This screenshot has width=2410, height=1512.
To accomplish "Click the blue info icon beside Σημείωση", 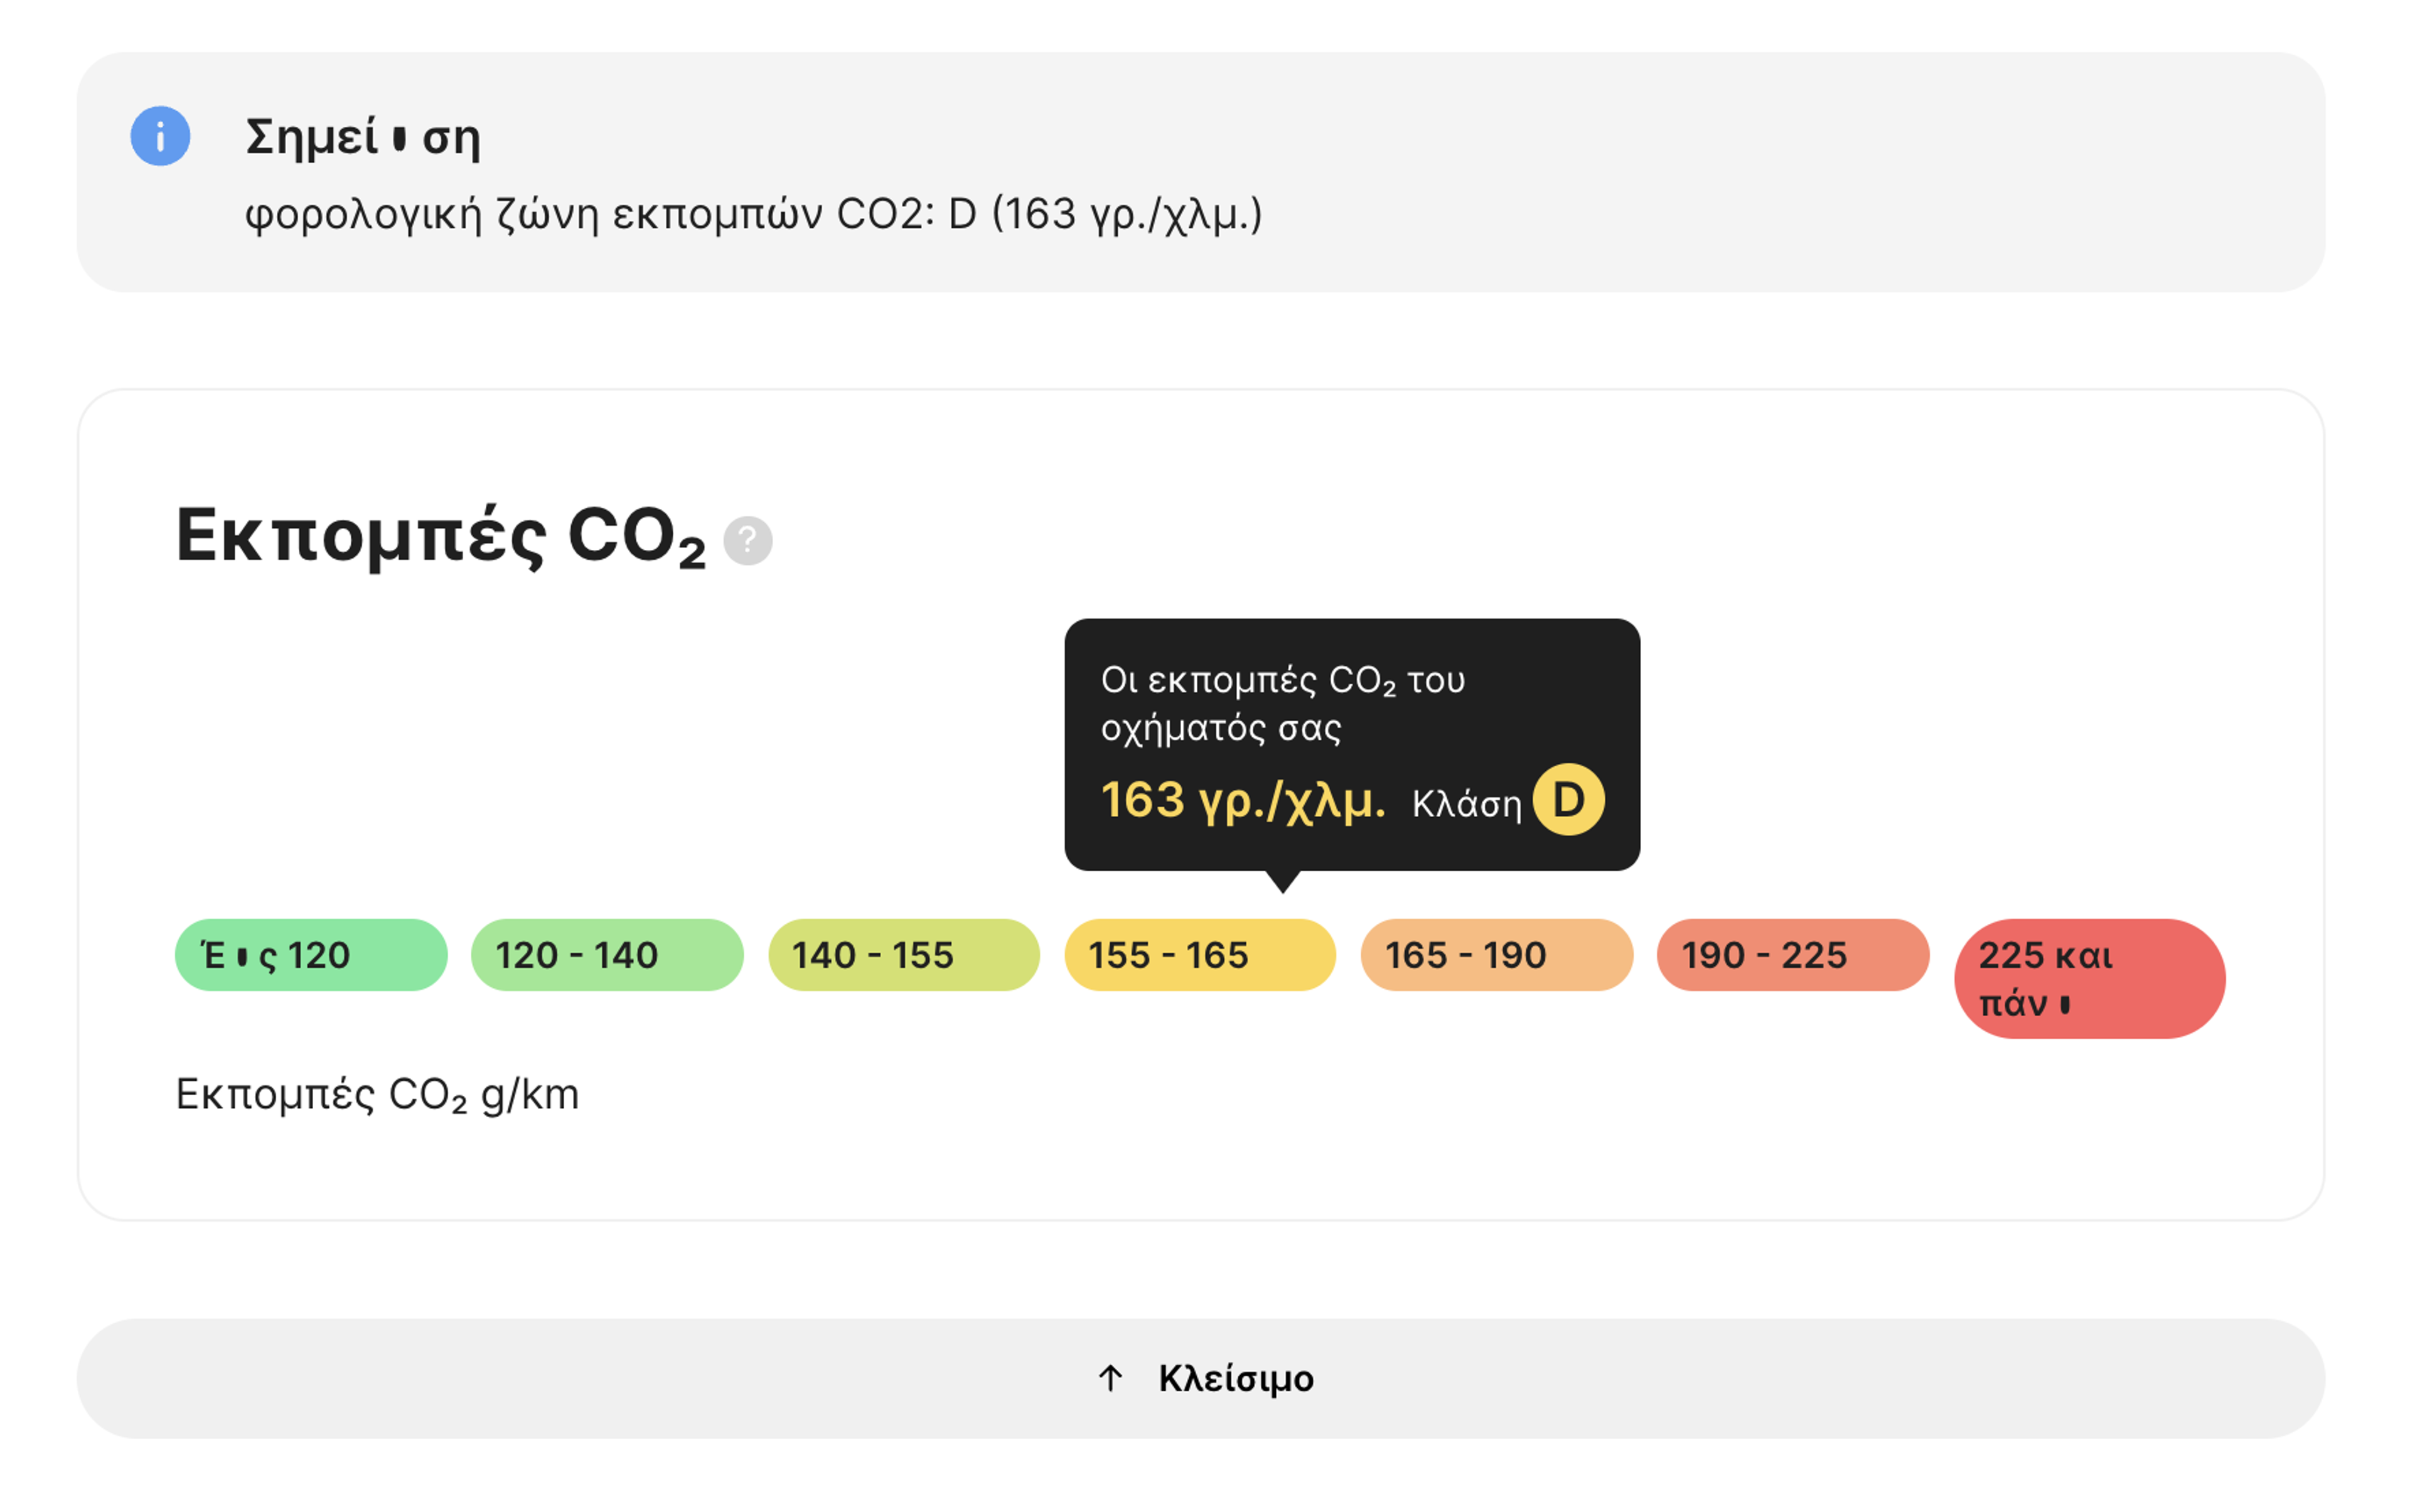I will coord(160,136).
